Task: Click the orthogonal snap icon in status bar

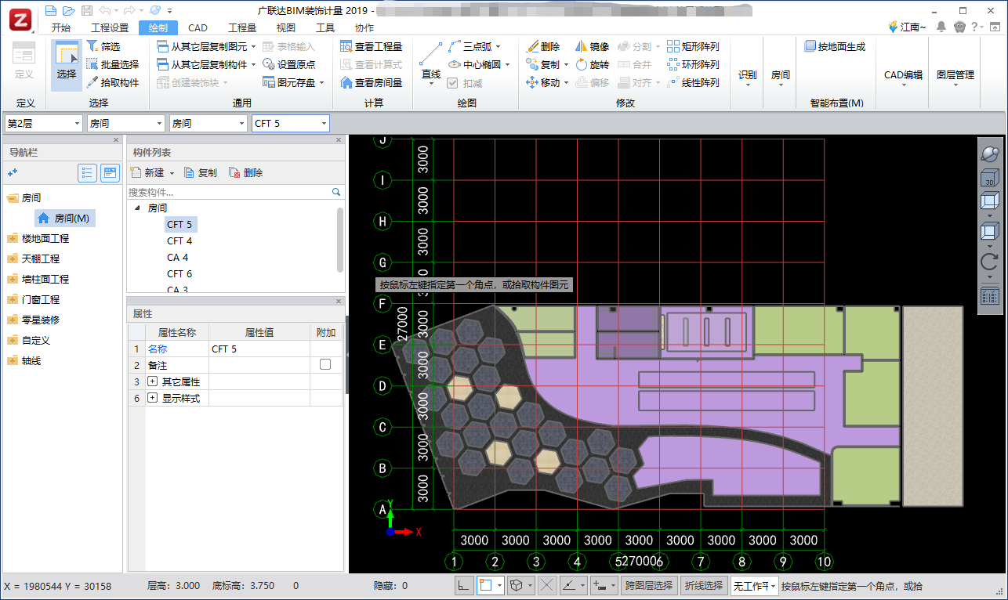Action: [x=464, y=585]
